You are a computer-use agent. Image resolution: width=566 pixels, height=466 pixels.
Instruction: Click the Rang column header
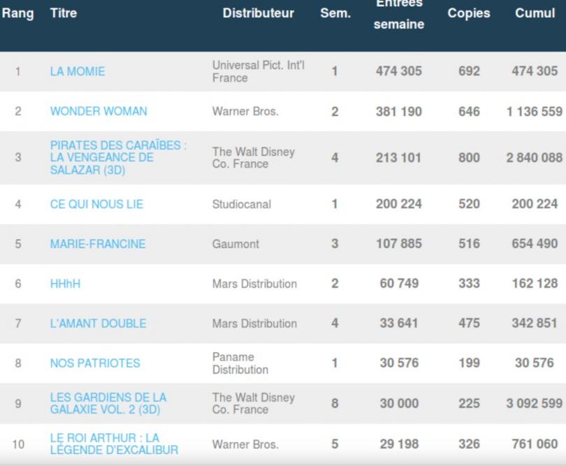(x=17, y=14)
